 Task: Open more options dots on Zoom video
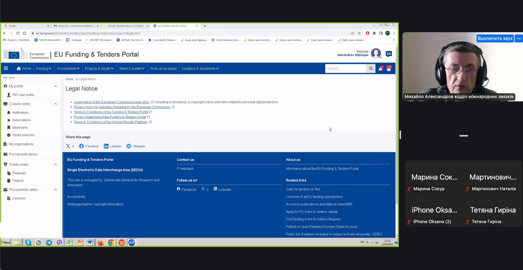[x=519, y=38]
